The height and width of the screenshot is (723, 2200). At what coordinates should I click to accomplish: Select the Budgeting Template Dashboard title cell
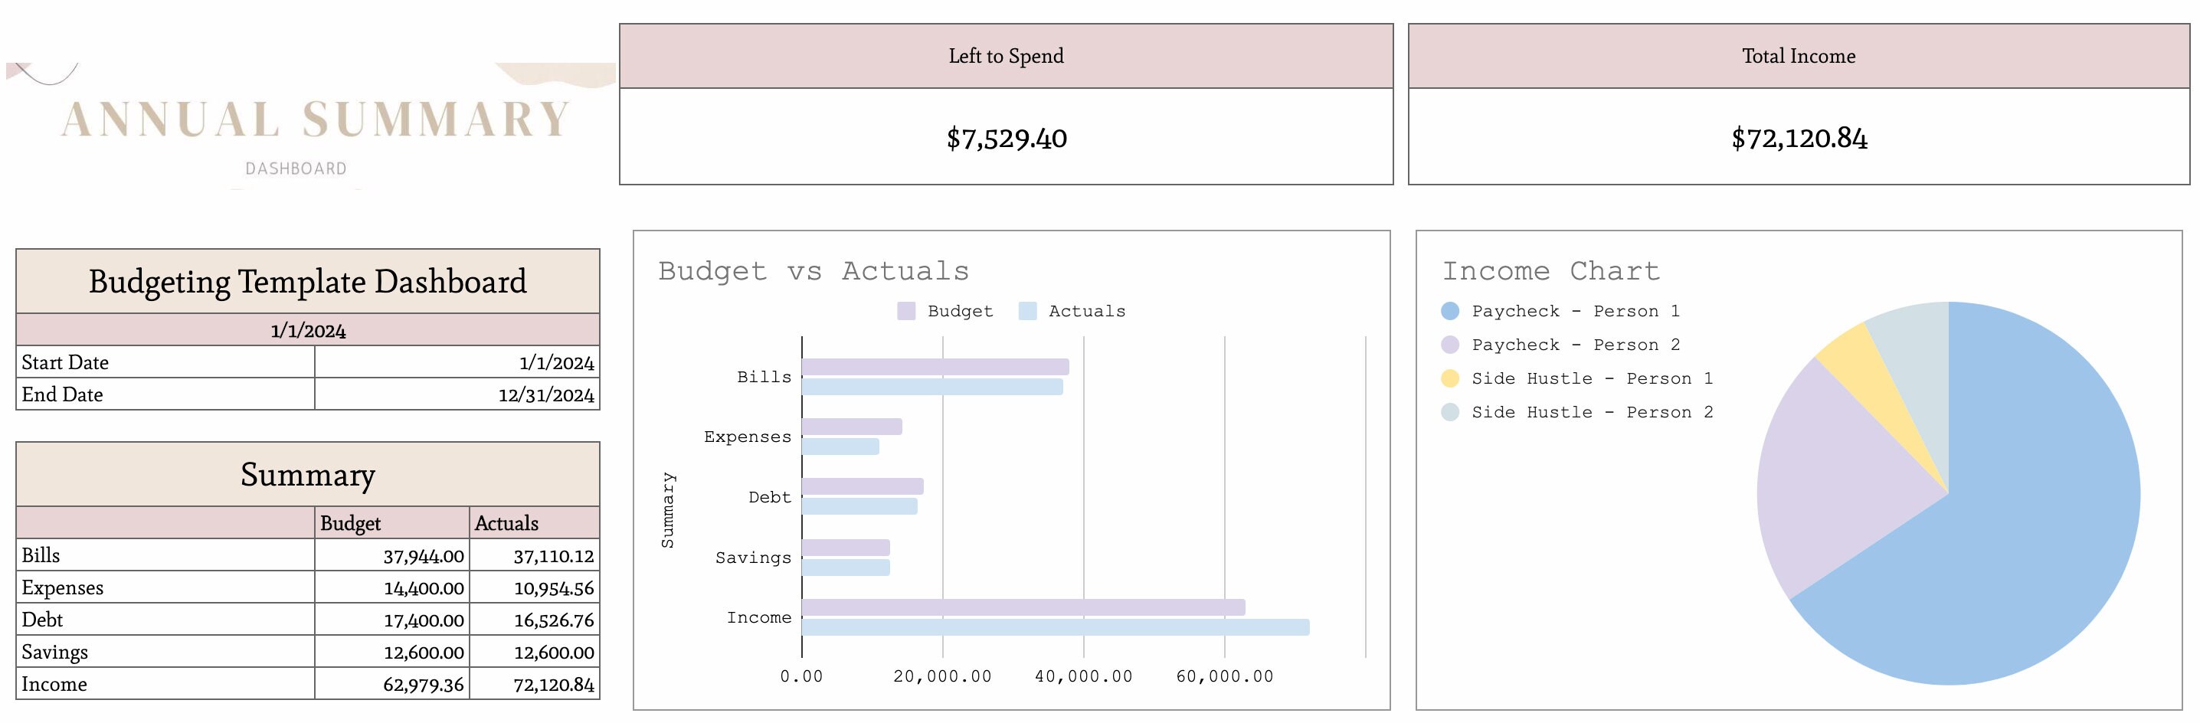(307, 282)
